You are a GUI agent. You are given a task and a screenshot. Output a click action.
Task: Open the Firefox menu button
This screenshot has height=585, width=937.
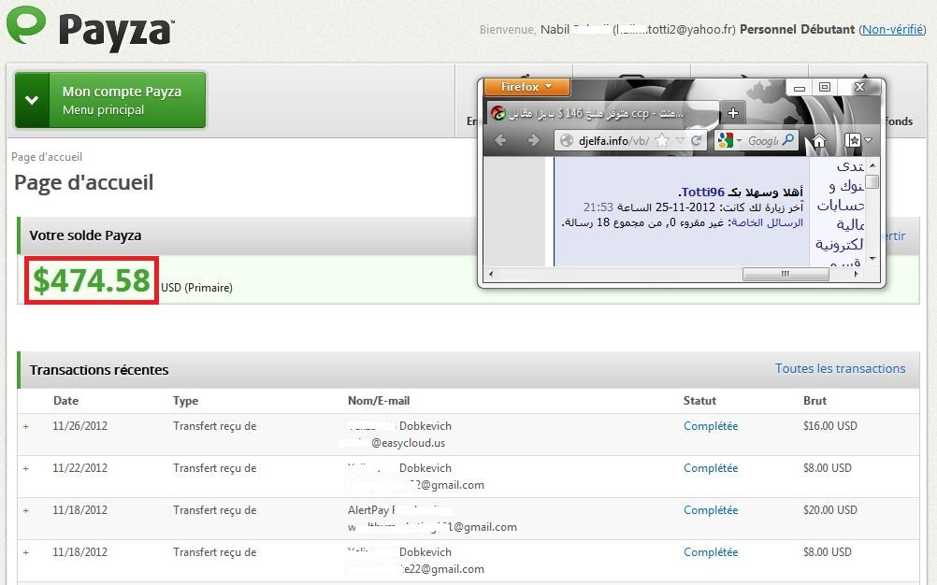pyautogui.click(x=526, y=87)
